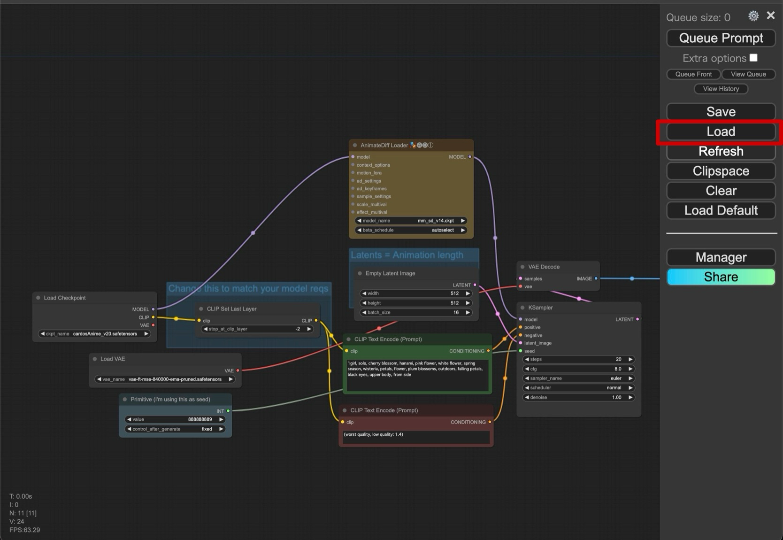Click the Load Checkpoint node collapse dot
The width and height of the screenshot is (783, 540).
click(38, 298)
